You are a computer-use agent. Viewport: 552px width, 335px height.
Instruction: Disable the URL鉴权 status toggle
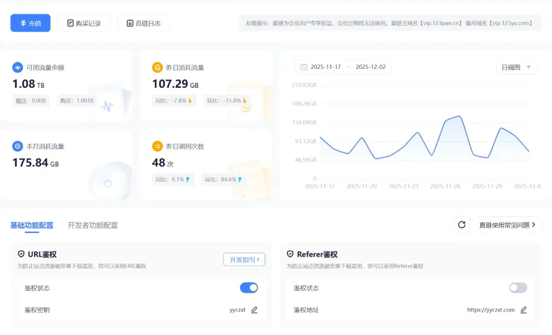point(249,288)
